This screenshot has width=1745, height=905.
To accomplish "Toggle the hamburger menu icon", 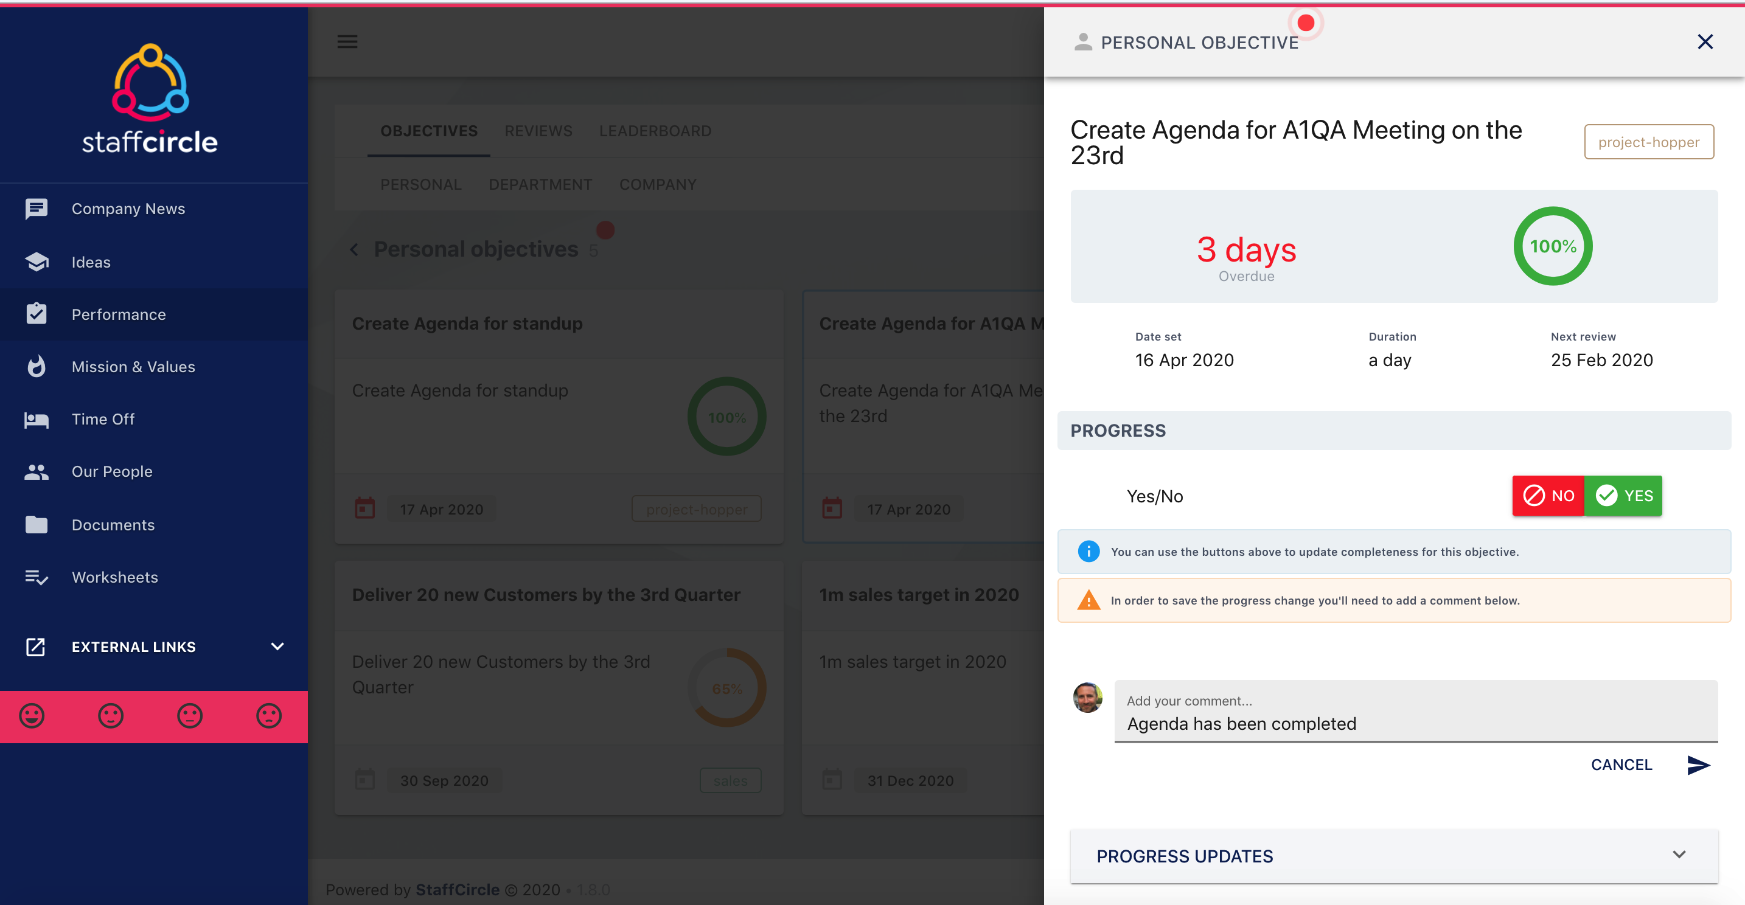I will click(347, 41).
